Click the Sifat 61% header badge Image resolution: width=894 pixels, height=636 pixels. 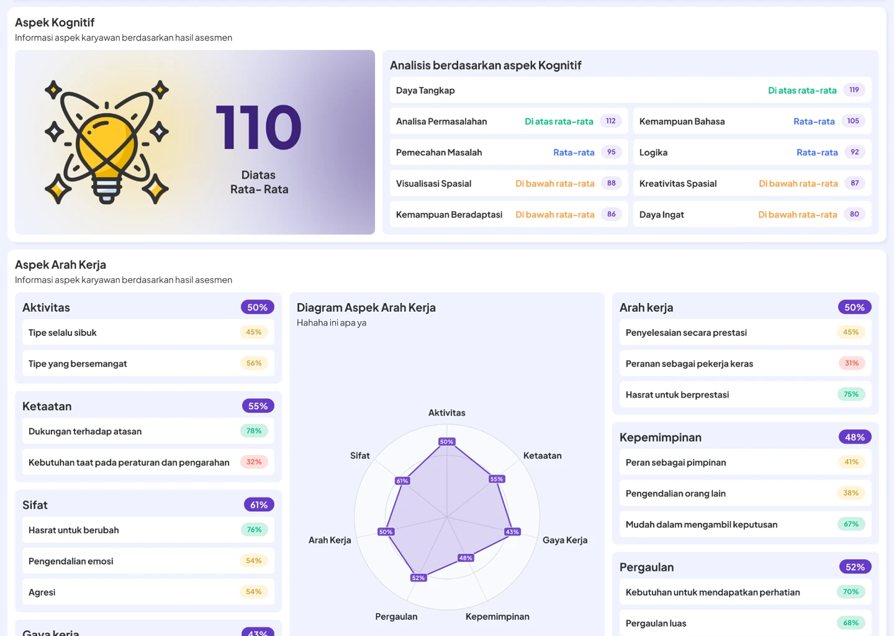click(259, 505)
